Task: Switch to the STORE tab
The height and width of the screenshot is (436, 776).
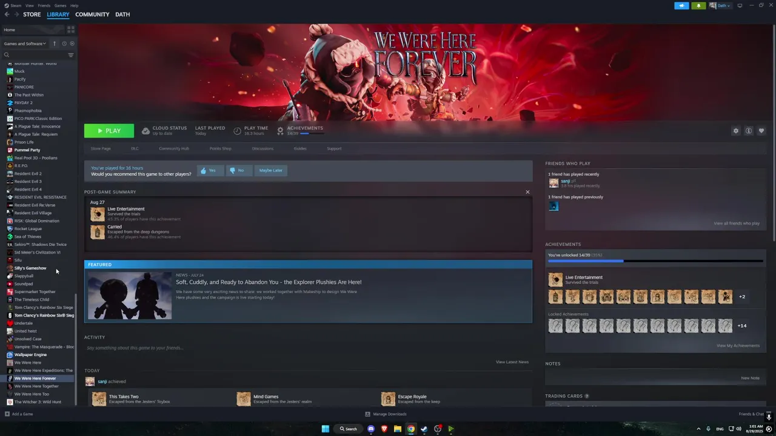Action: tap(32, 14)
